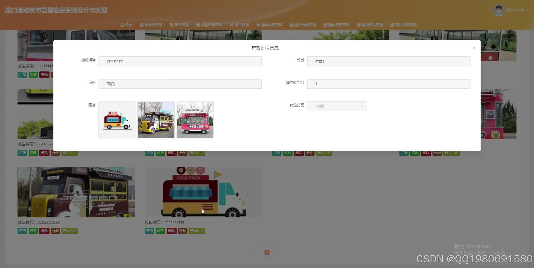This screenshot has width=534, height=268.
Task: Click the 轮播图管理 image icon in navbar
Action: pyautogui.click(x=141, y=25)
